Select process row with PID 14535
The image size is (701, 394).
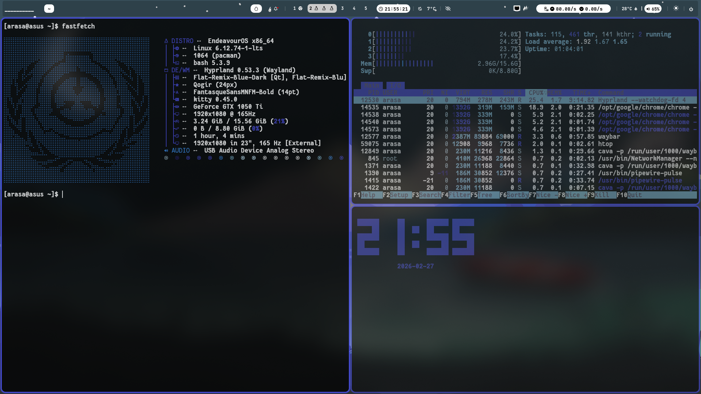click(525, 107)
